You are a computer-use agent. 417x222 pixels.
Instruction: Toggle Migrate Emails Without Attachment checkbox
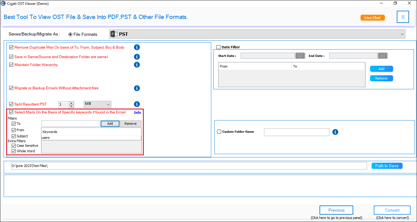(11, 88)
